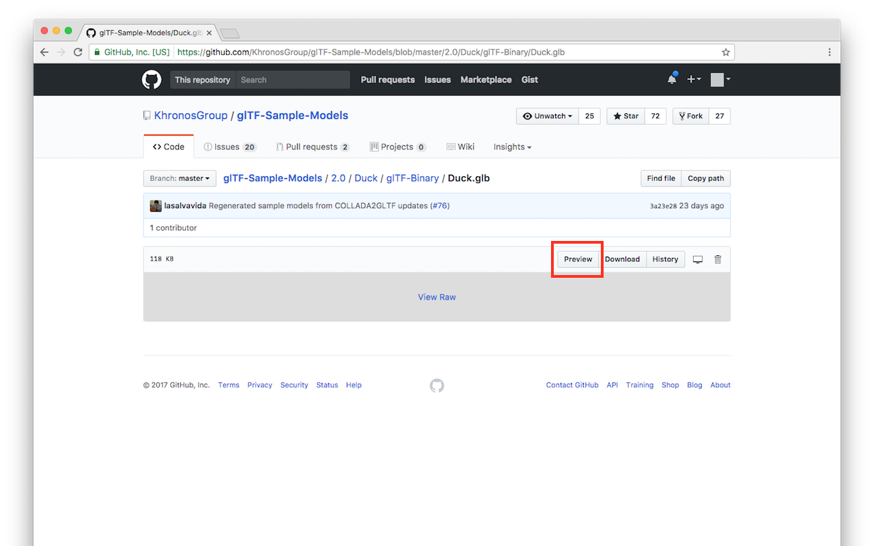This screenshot has width=874, height=546.
Task: Switch to the Wiki tab
Action: coord(460,146)
